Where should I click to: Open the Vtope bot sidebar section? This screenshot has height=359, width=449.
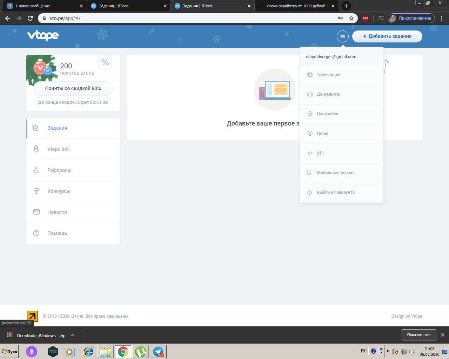click(73, 149)
